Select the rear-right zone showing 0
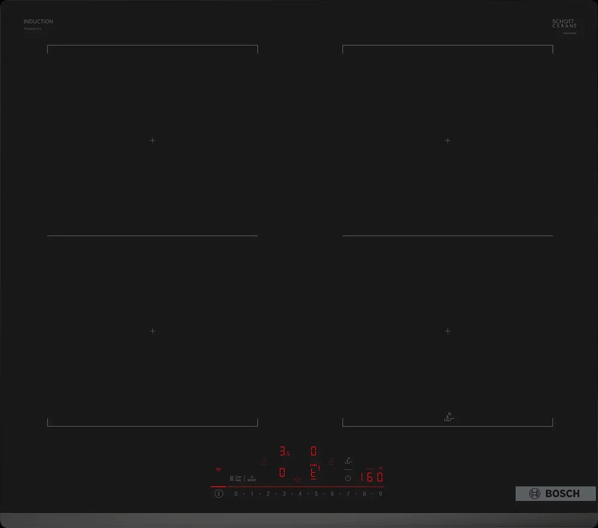The width and height of the screenshot is (598, 528). tap(313, 451)
